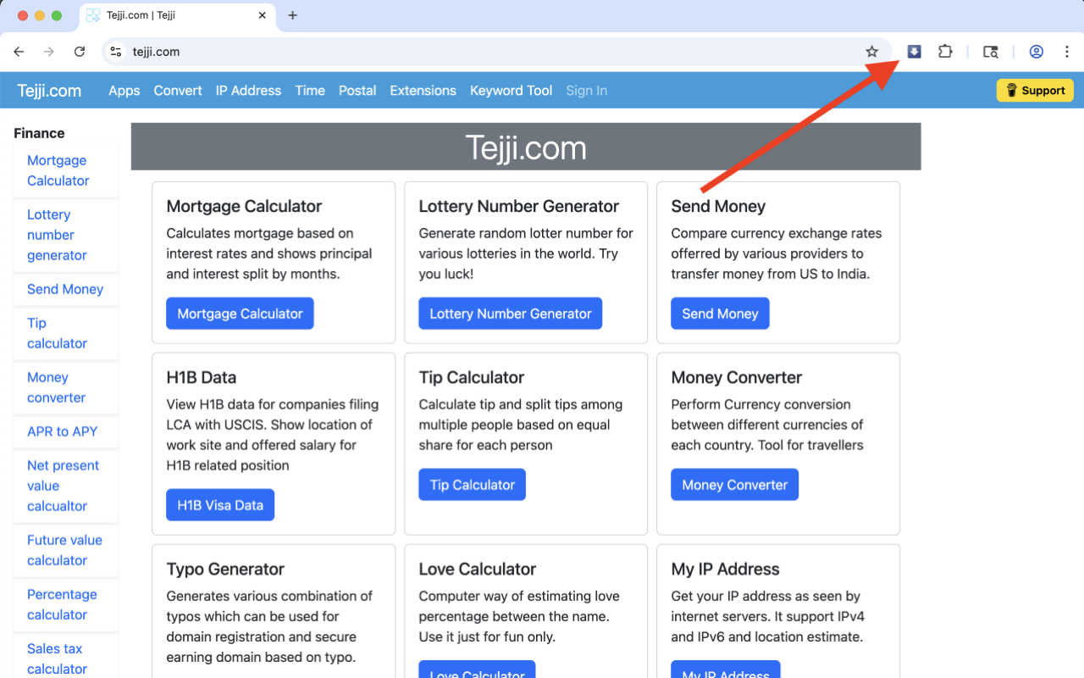Reload the Tejji.com page
Screen dimensions: 1084x678
coord(80,52)
